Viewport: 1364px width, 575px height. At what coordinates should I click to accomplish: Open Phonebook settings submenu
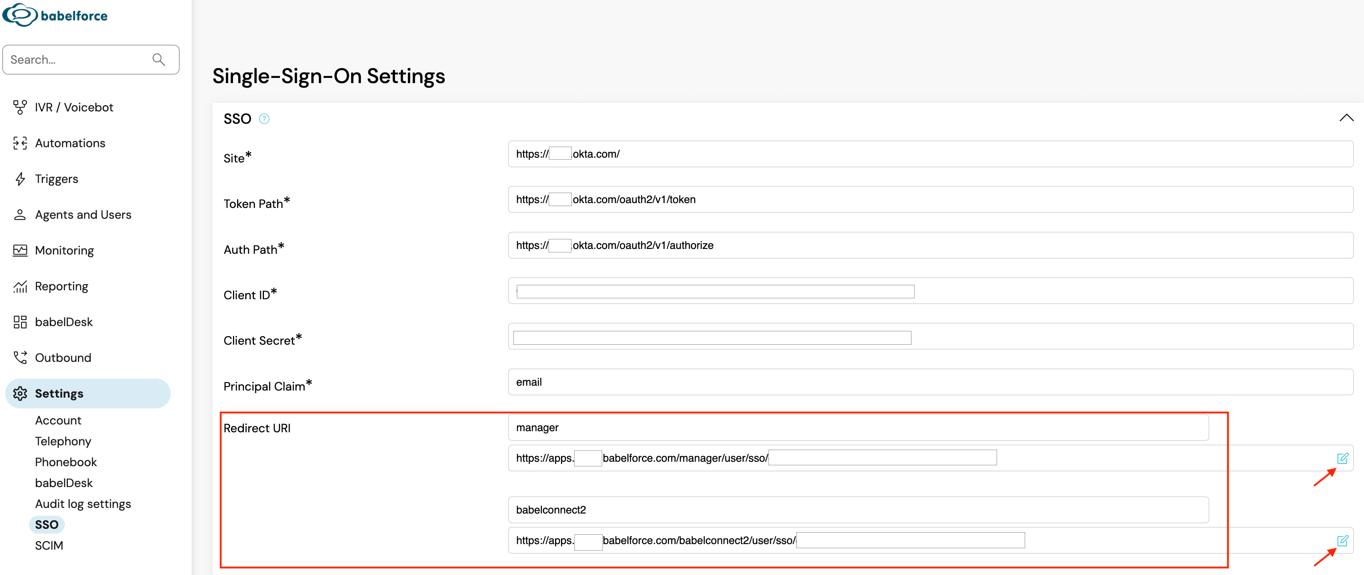pyautogui.click(x=66, y=462)
